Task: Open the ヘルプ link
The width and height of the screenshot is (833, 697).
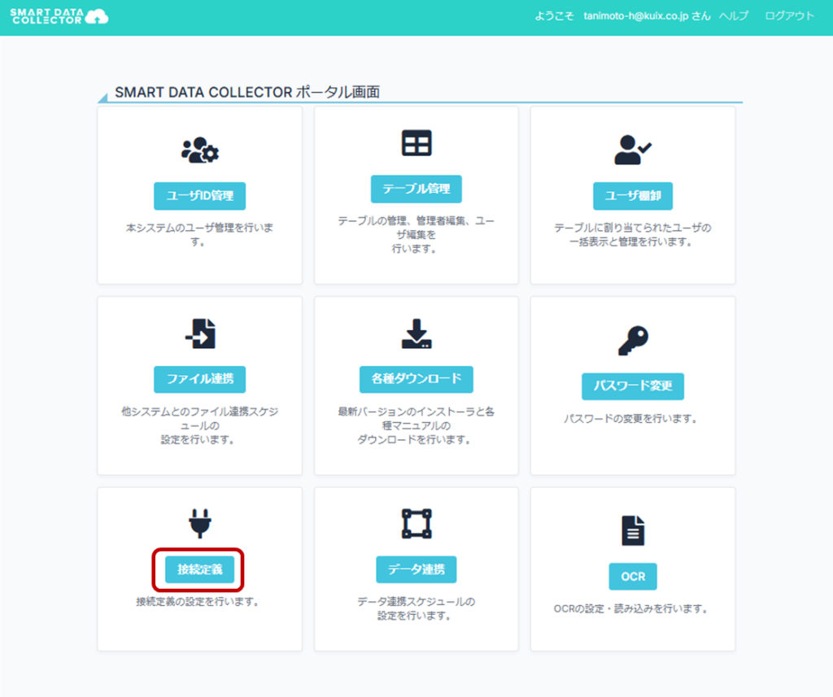Action: 734,16
